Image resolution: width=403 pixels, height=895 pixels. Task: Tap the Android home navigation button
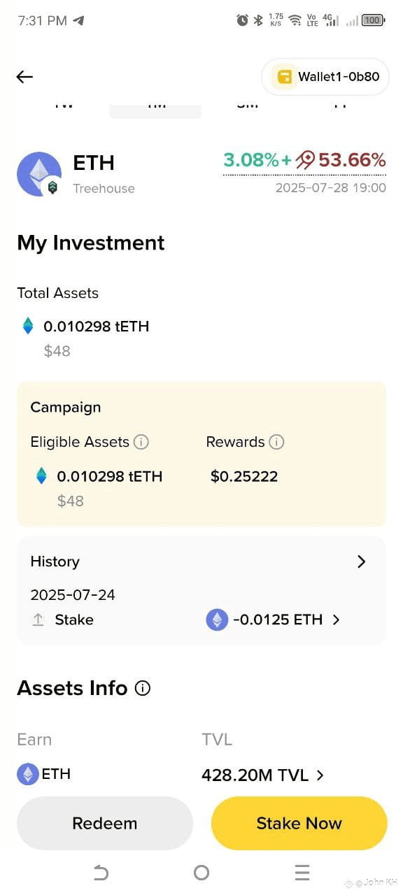(201, 872)
